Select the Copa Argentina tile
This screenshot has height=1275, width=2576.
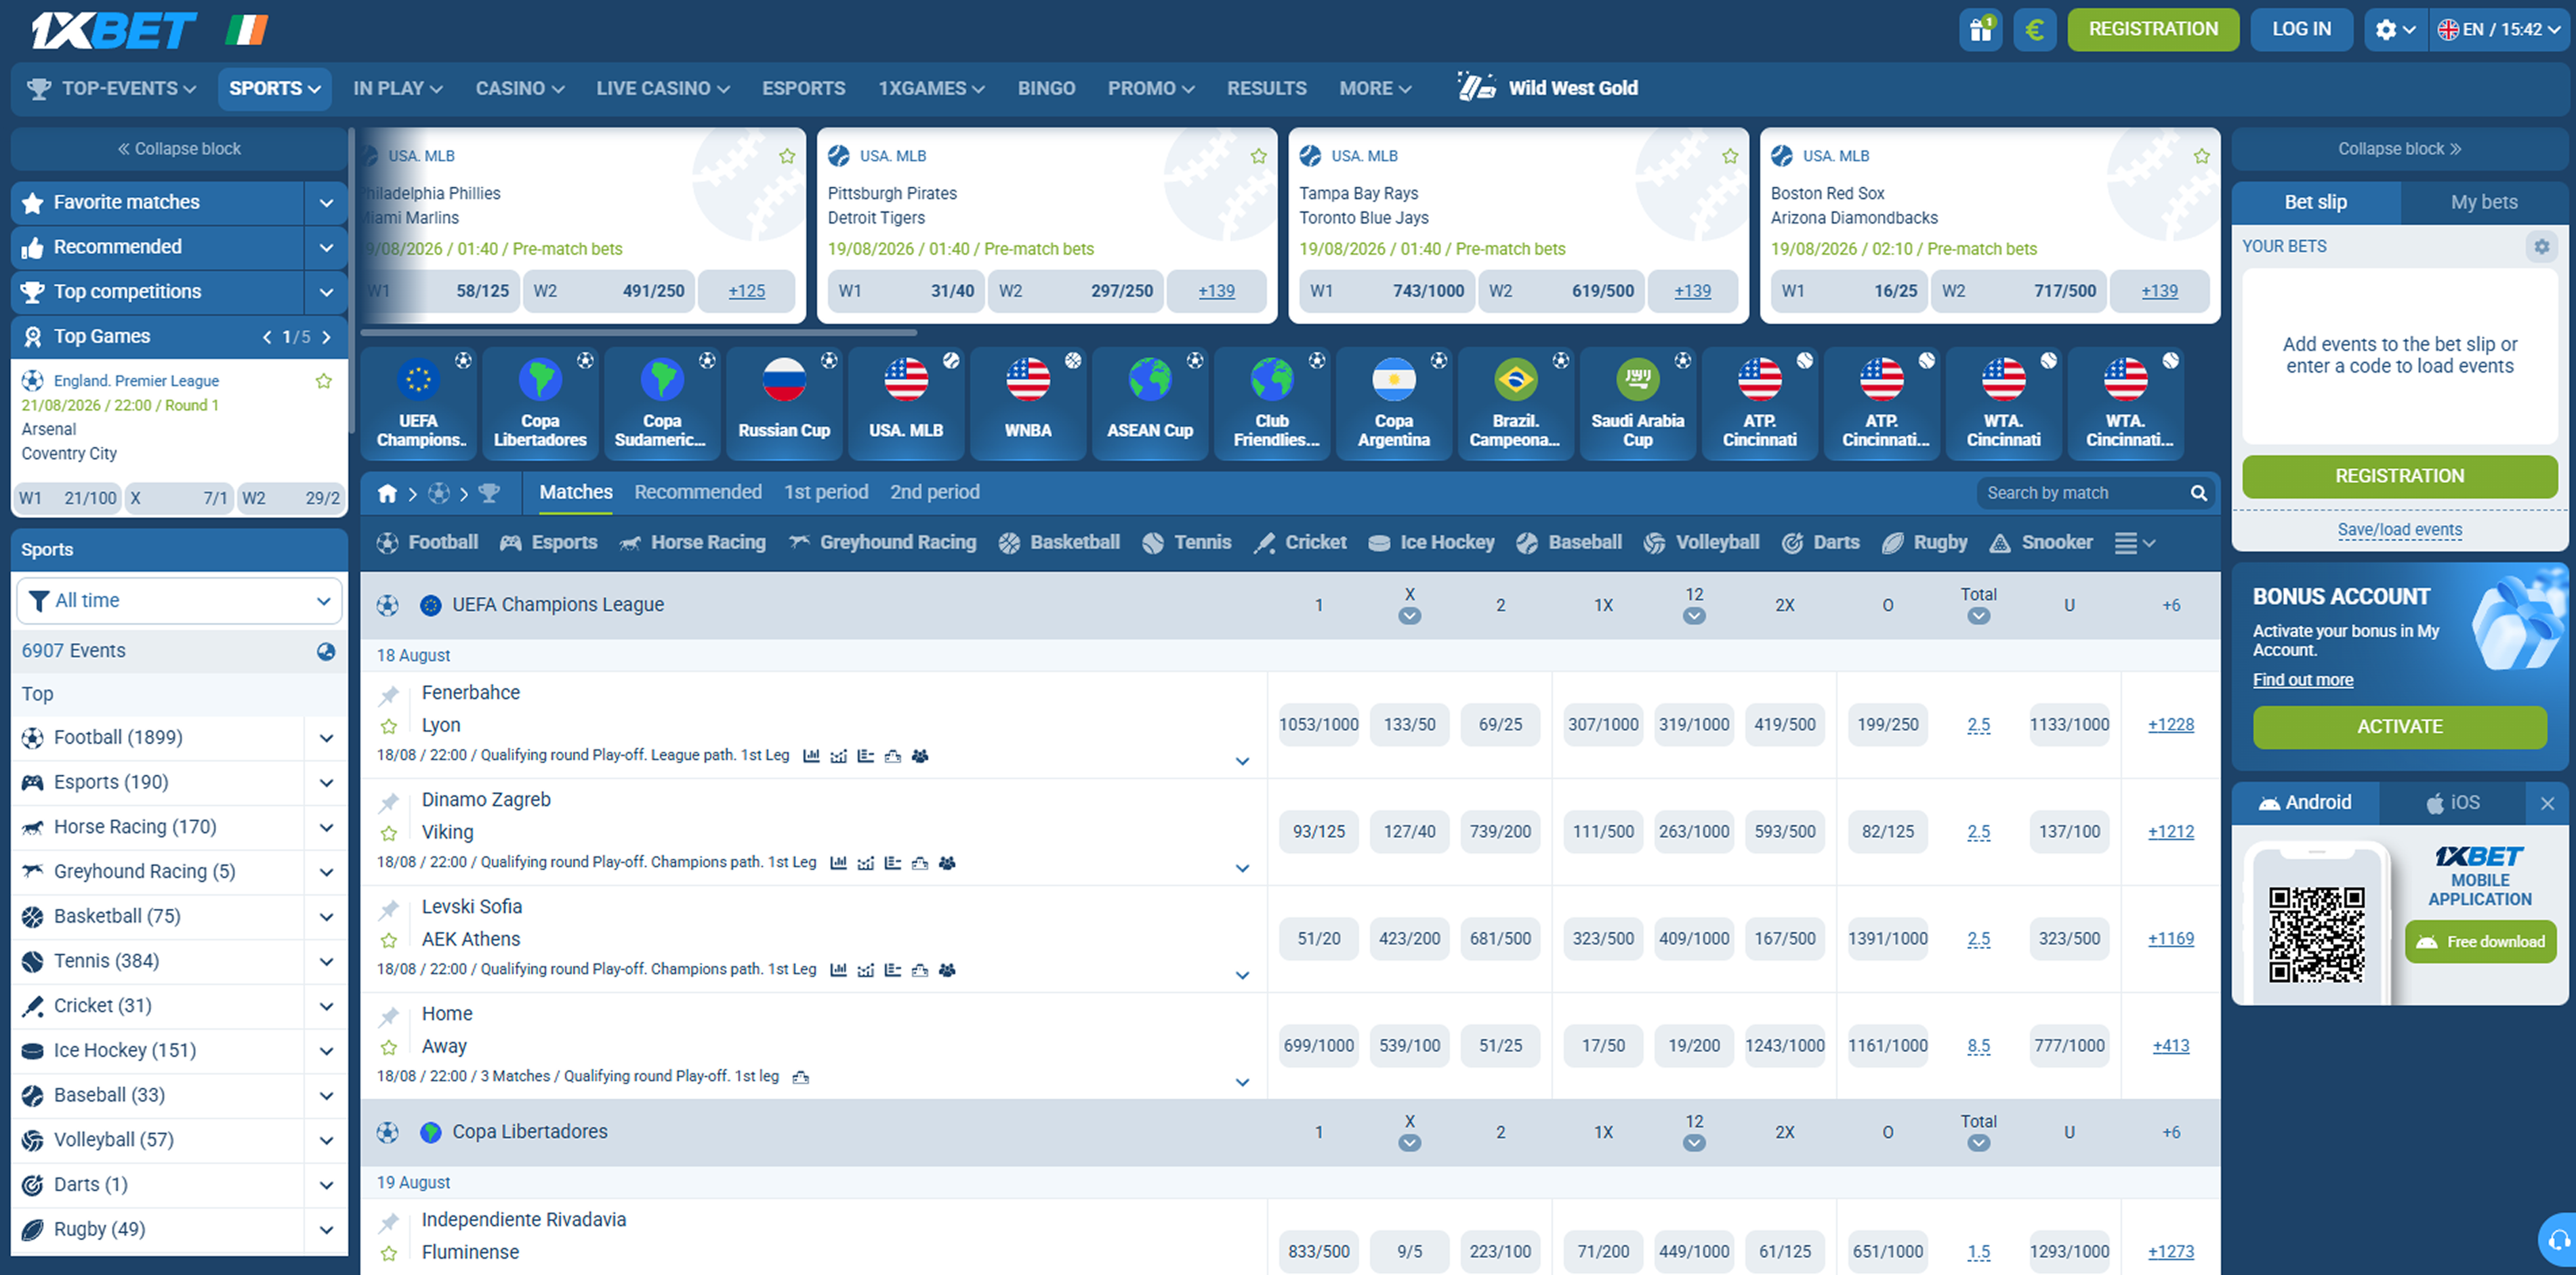pos(1394,403)
